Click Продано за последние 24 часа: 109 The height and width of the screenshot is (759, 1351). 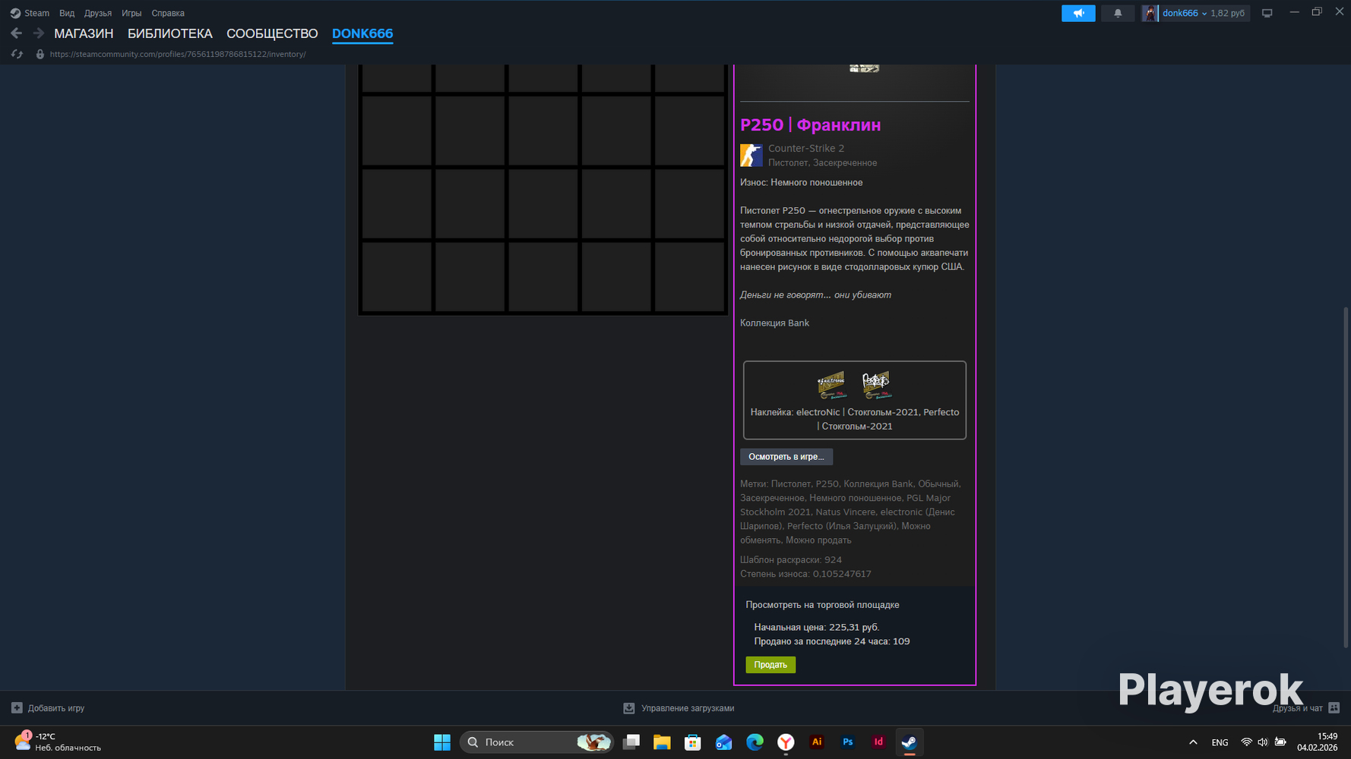[x=832, y=641]
